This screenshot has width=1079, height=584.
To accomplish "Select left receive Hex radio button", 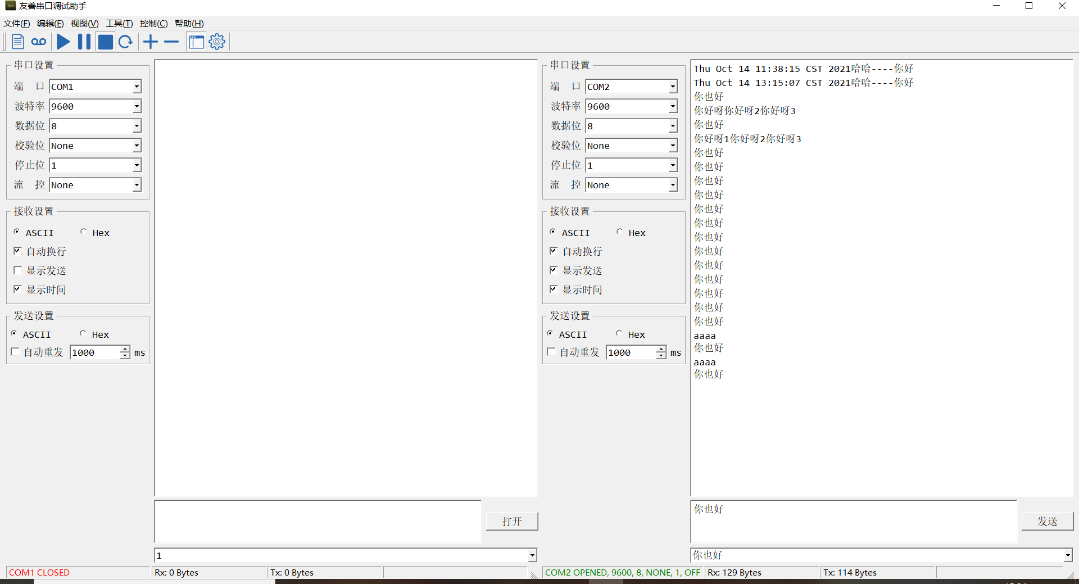I will point(83,232).
